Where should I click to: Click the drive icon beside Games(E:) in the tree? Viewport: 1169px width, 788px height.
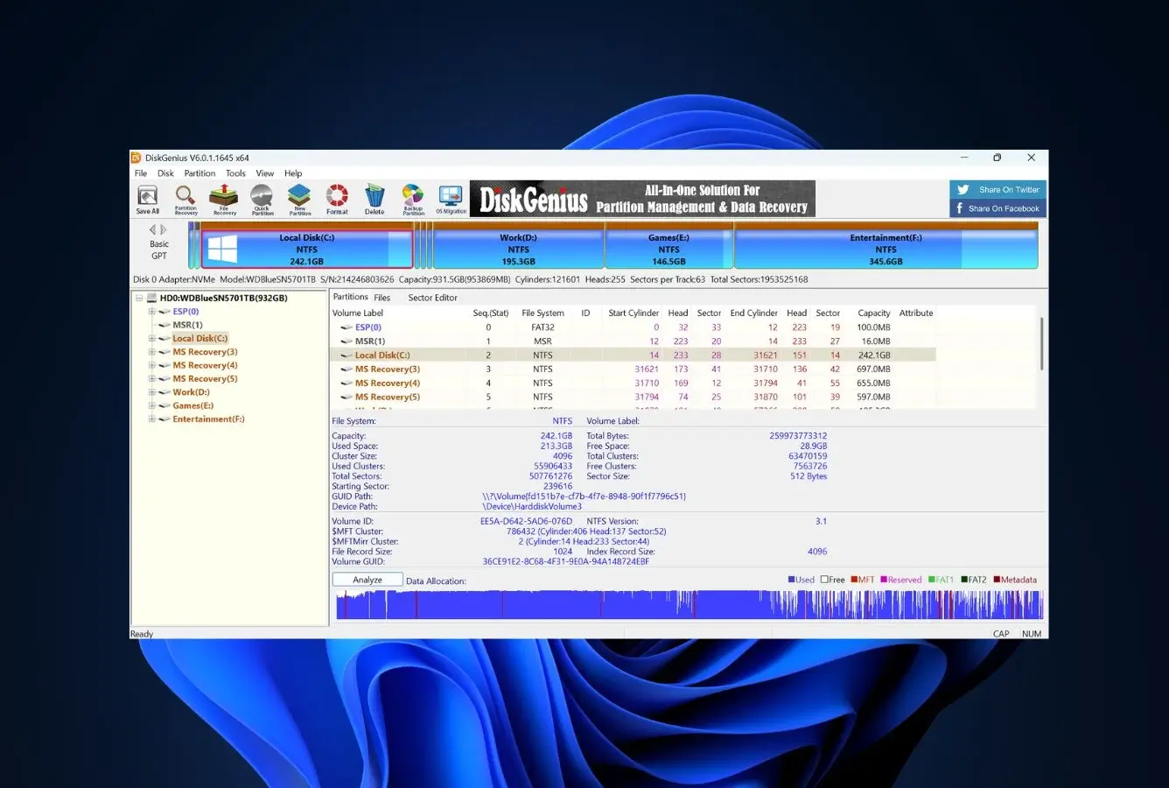click(164, 405)
